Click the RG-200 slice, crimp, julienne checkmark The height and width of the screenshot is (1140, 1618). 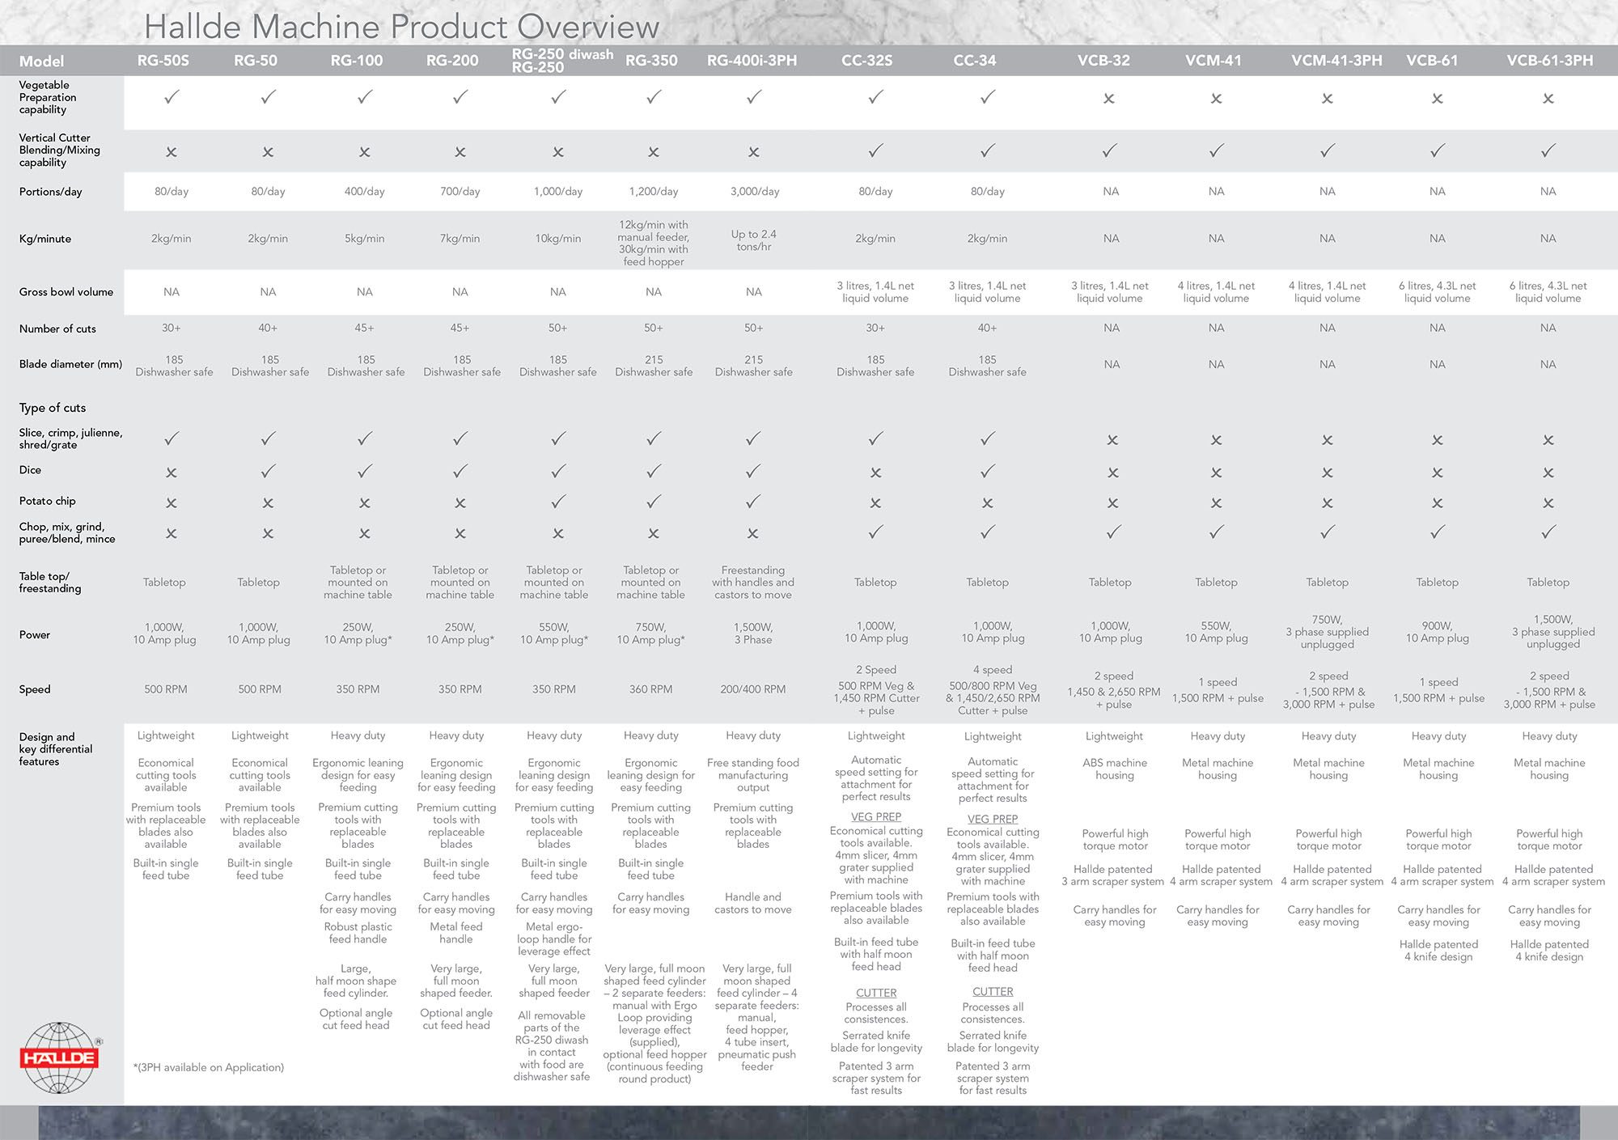pos(460,439)
